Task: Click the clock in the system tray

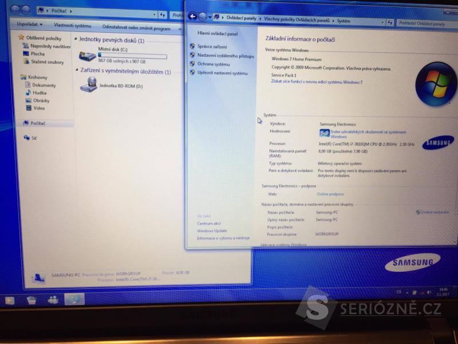Action: click(x=443, y=292)
